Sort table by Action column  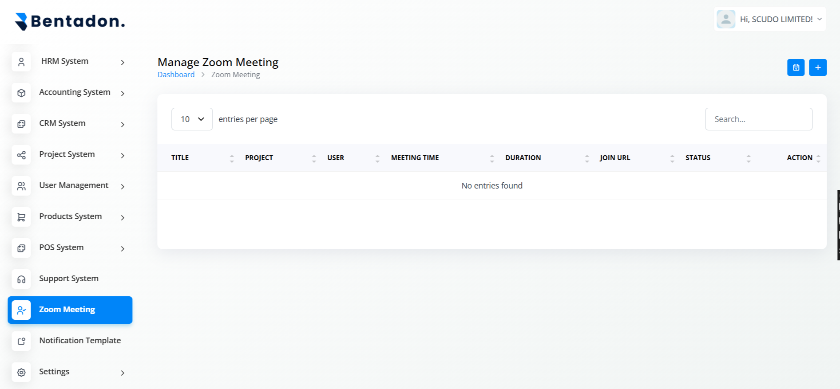tap(818, 158)
